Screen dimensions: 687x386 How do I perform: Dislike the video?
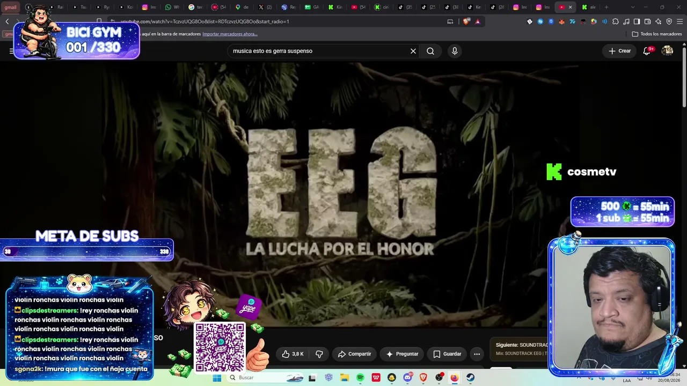click(x=319, y=354)
